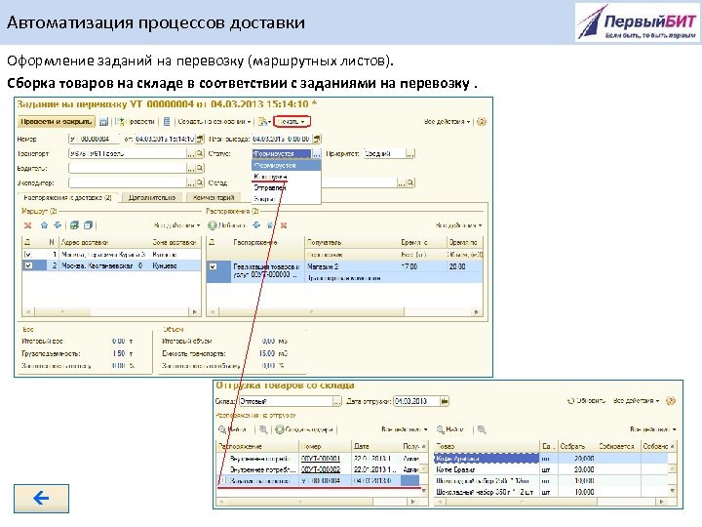Viewport: 702px width, 527px height.
Task: Delete order row with red X in Распоряжения
Action: (284, 225)
